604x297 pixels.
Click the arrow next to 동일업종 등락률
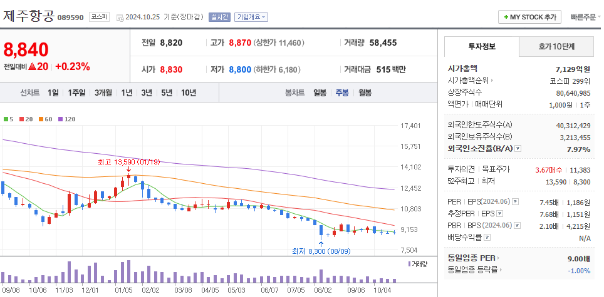(501, 270)
